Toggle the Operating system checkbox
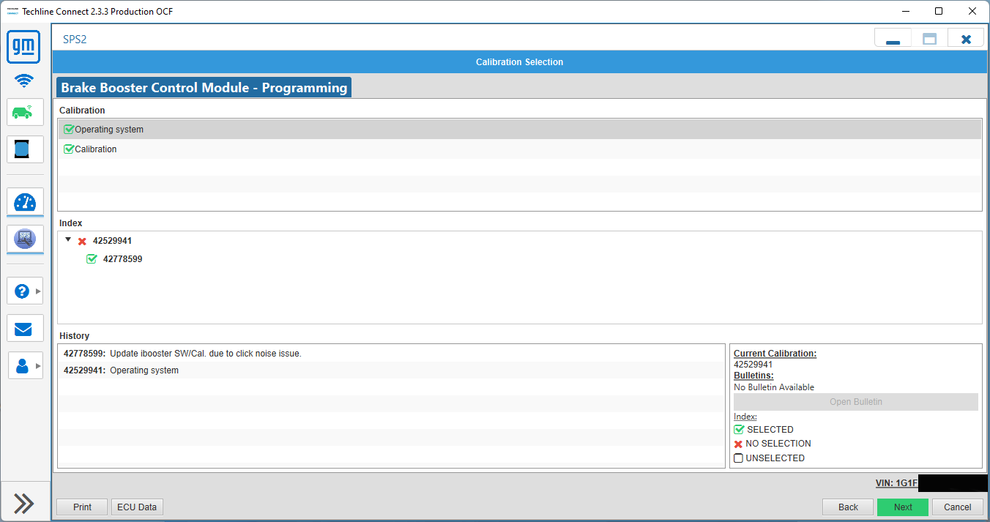Viewport: 990px width, 522px height. [x=69, y=130]
